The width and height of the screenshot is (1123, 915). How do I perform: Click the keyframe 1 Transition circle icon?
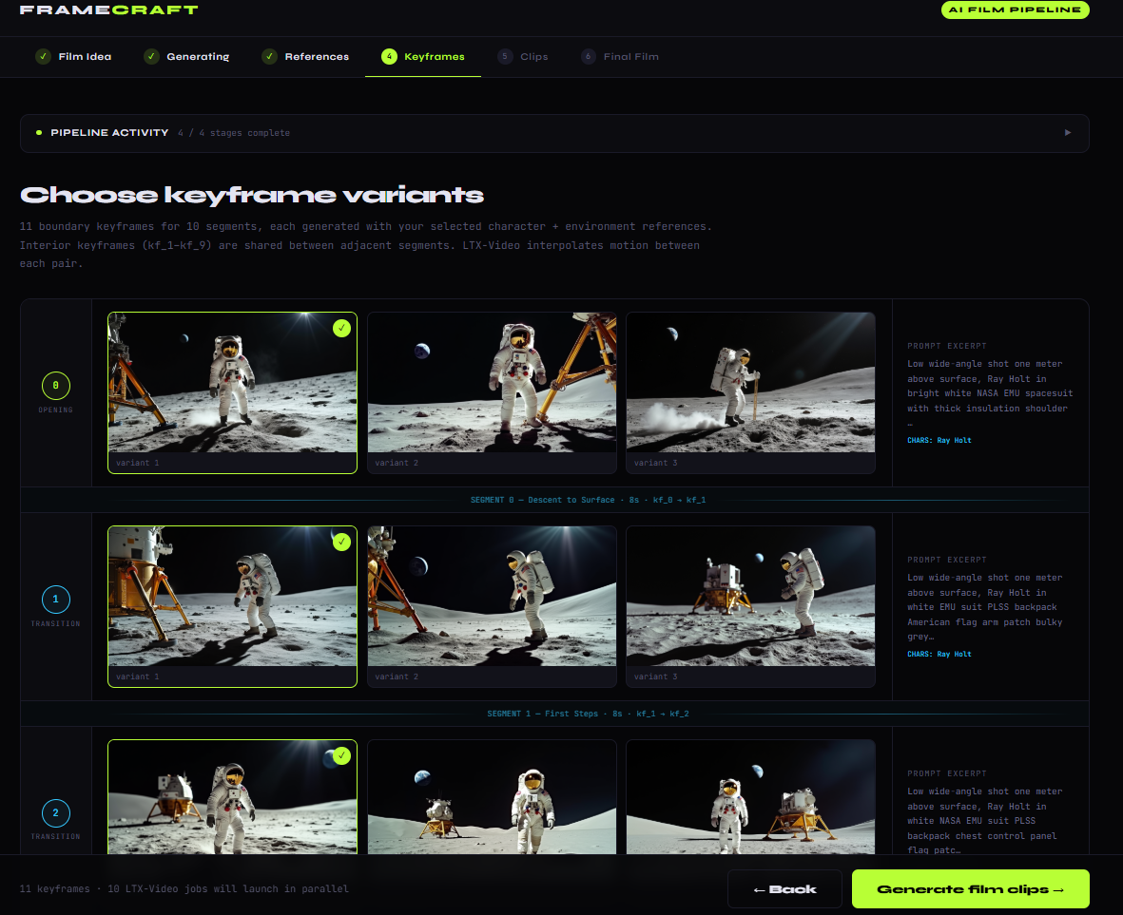point(56,600)
